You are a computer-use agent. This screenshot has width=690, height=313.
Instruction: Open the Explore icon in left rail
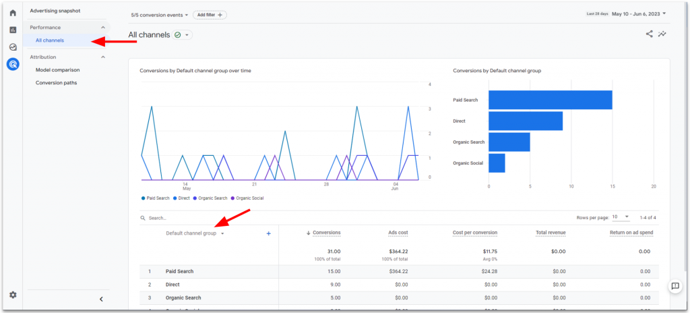[13, 47]
